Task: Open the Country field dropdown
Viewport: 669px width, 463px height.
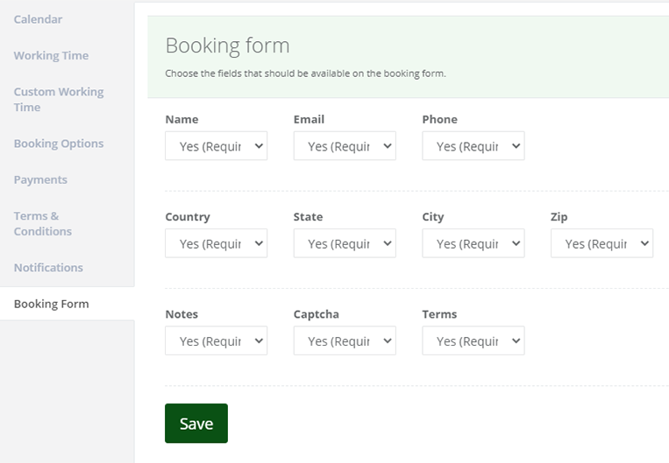Action: (216, 243)
